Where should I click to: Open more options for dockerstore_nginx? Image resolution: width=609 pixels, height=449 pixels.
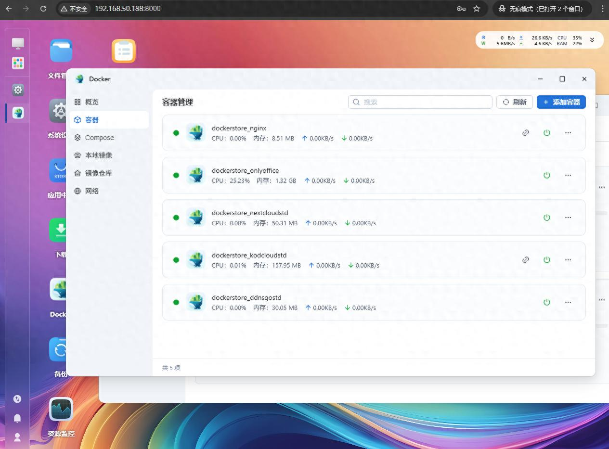click(568, 133)
